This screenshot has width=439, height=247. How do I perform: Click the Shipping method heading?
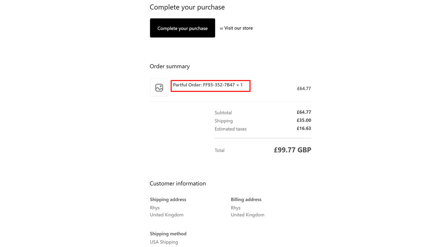pyautogui.click(x=168, y=234)
